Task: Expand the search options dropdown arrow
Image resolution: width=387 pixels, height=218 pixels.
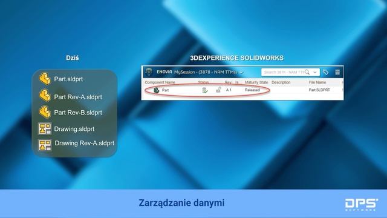Action: point(315,73)
